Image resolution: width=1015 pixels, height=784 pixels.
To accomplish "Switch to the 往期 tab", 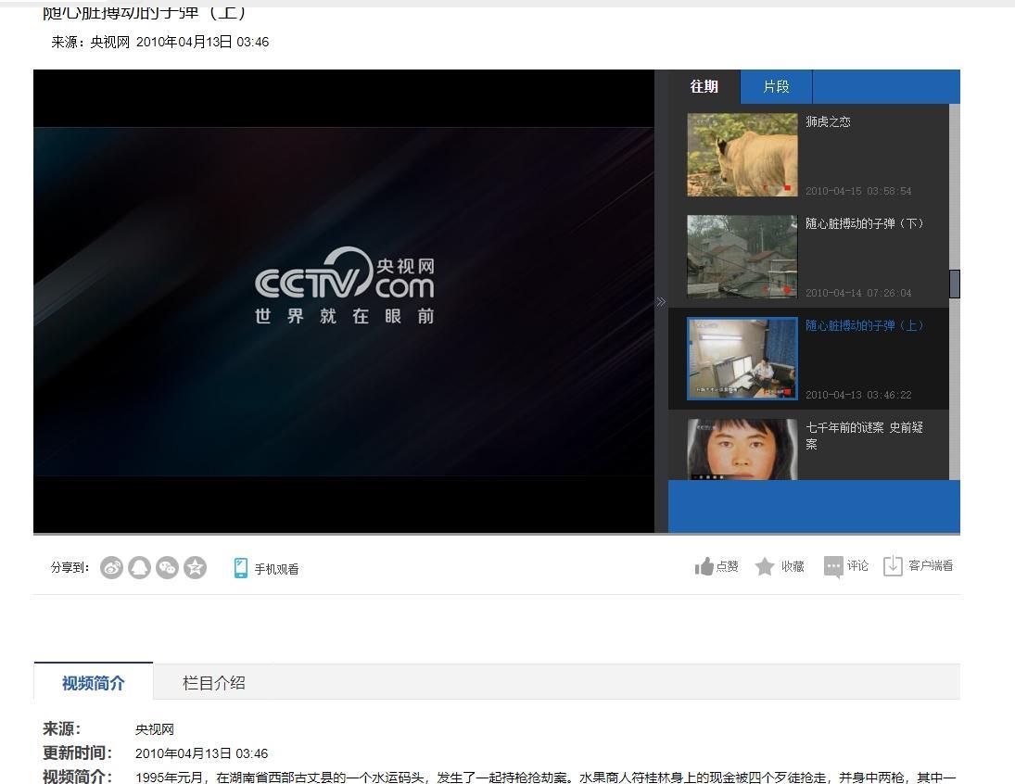I will click(x=704, y=87).
